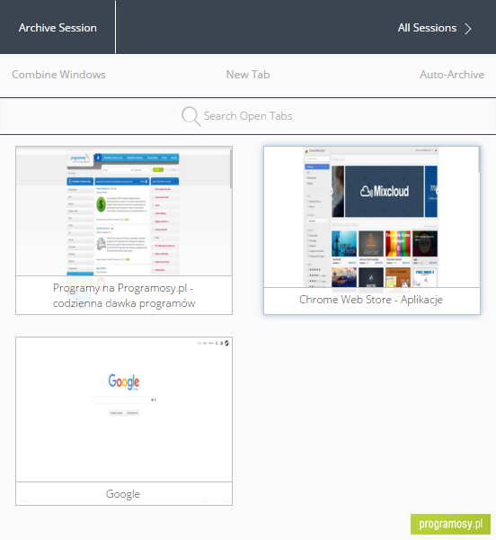Click the green dollar icon in the Programosy preview

101,204
